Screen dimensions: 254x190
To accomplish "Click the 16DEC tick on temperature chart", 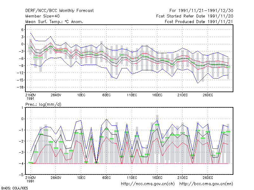I will [157, 95].
